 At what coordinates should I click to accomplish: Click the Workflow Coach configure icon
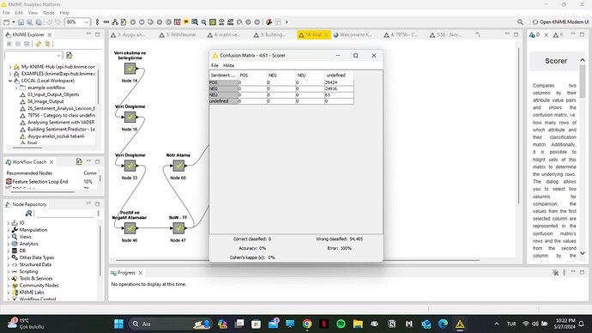(x=79, y=161)
